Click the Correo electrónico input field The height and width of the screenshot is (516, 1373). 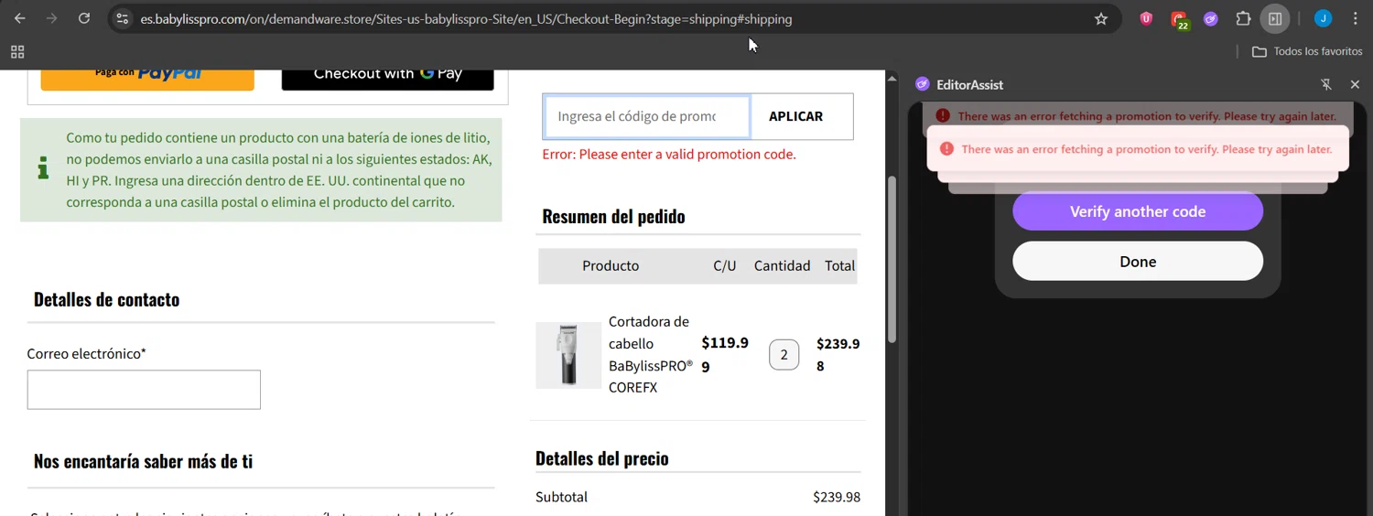(144, 390)
